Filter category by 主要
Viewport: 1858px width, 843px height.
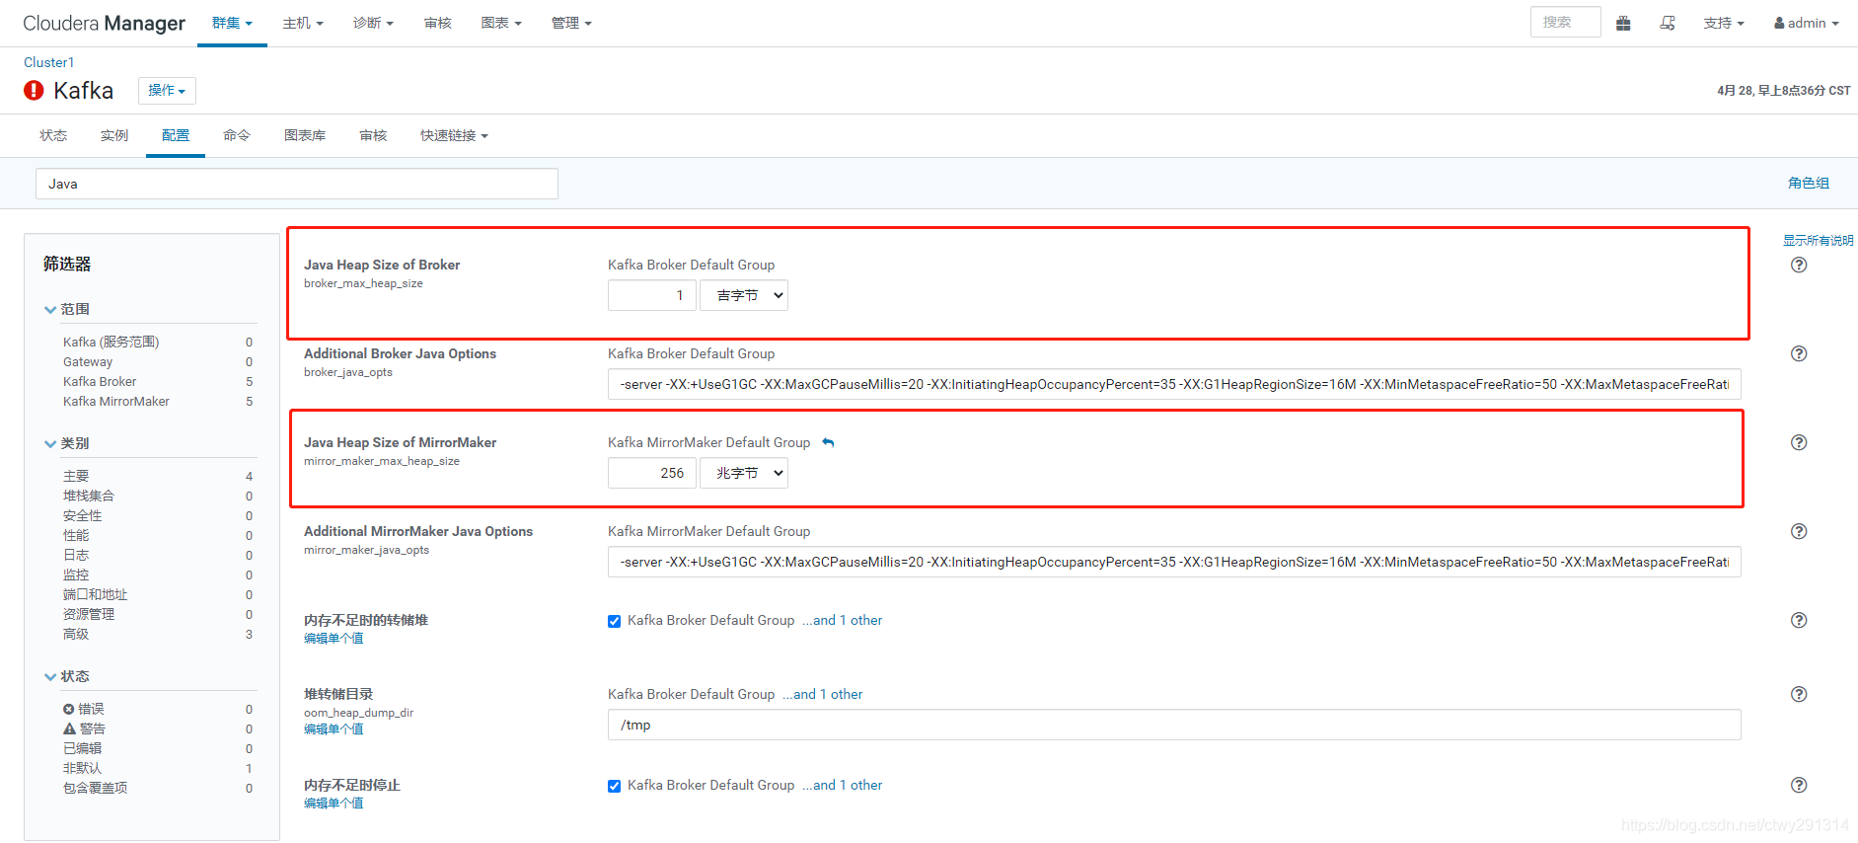click(x=76, y=476)
